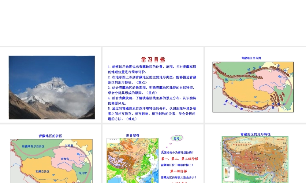The height and width of the screenshot is (183, 306).
Task: Click the answer 第一、第二、第三级阶梯
Action: tap(180, 159)
